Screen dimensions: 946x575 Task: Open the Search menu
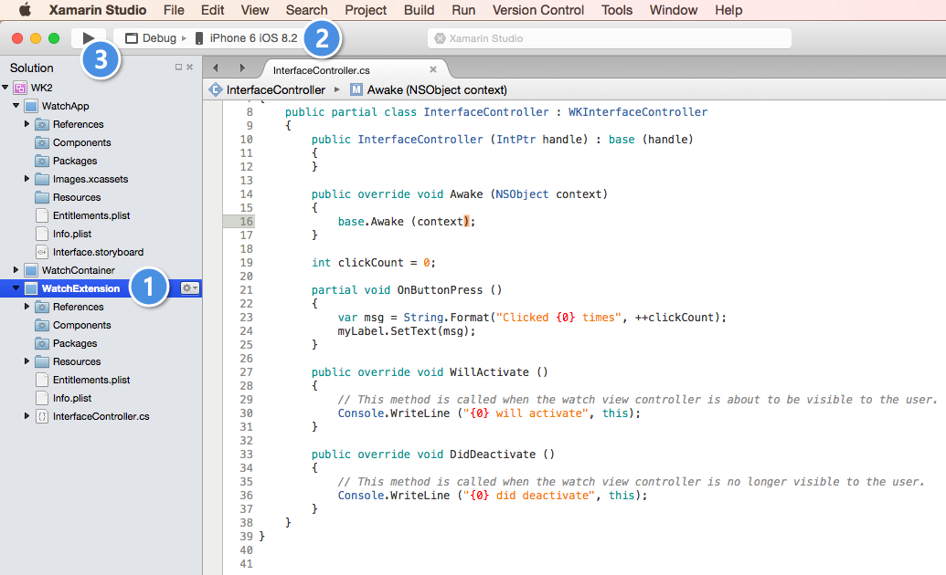click(x=306, y=10)
